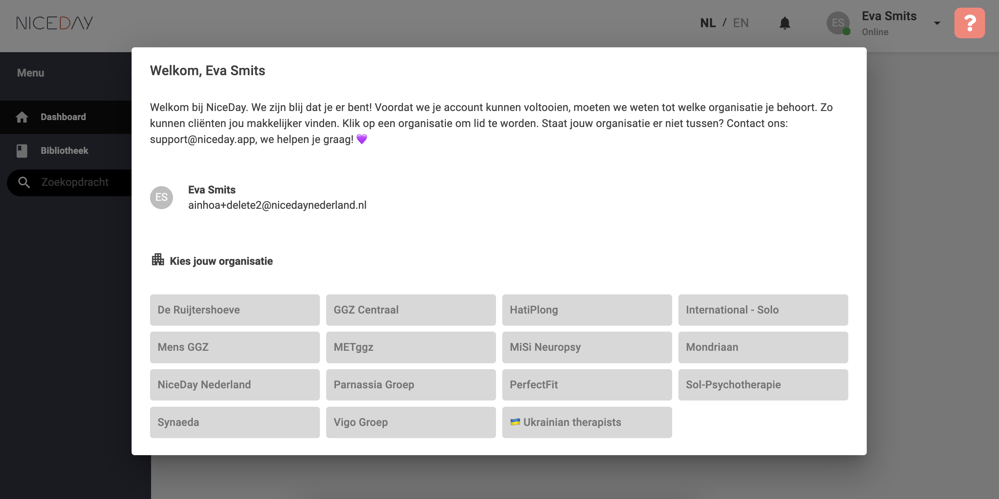Click the ES avatar in header
The height and width of the screenshot is (499, 999).
tap(838, 23)
